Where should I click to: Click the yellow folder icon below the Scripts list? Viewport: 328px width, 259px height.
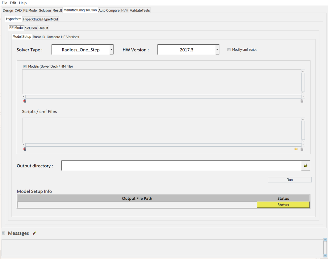point(296,149)
